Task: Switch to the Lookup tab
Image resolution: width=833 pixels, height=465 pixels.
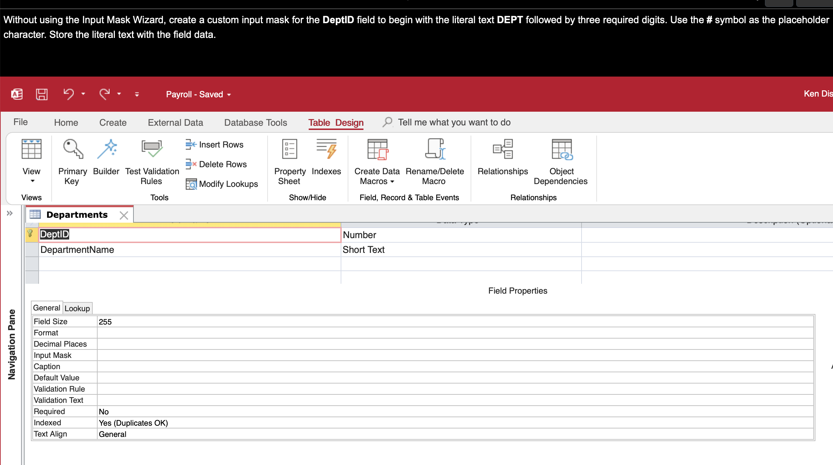Action: [77, 308]
